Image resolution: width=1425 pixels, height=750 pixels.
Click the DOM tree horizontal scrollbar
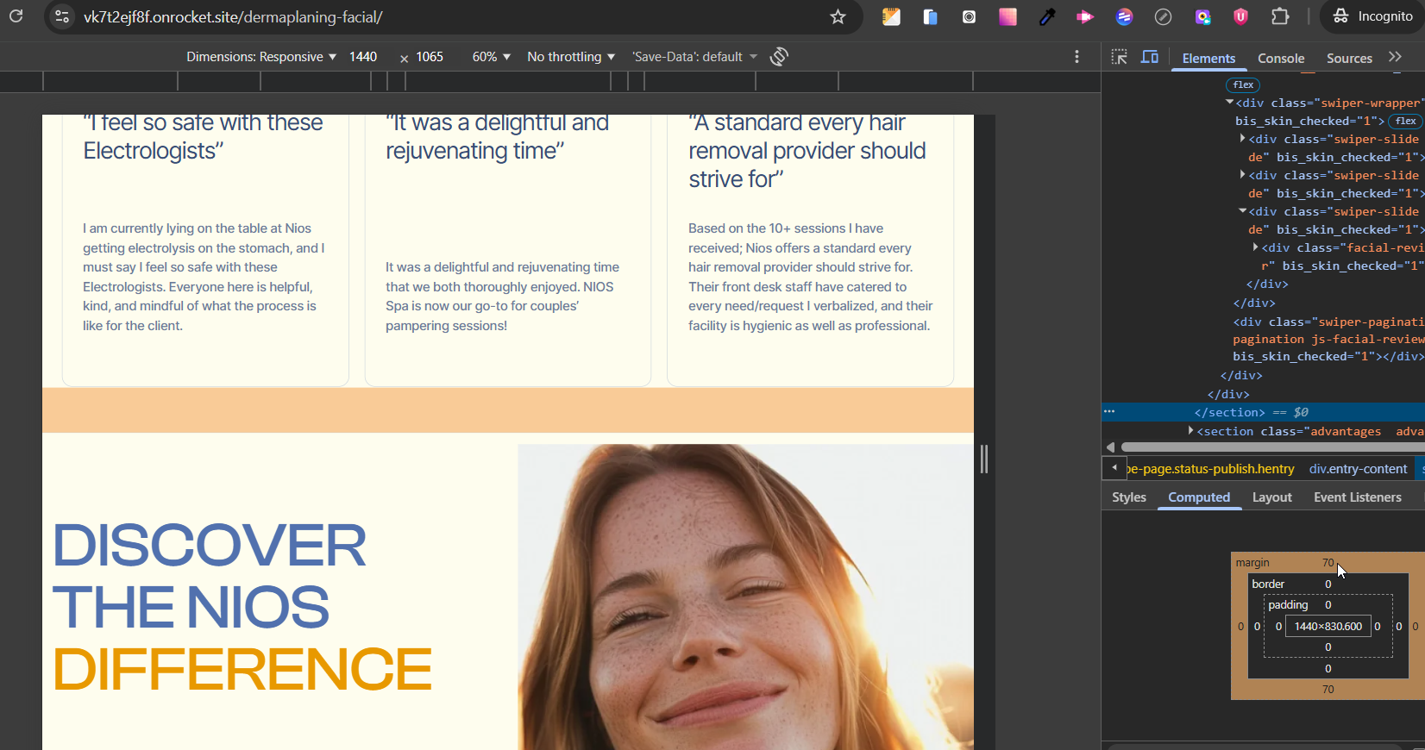tap(1272, 447)
